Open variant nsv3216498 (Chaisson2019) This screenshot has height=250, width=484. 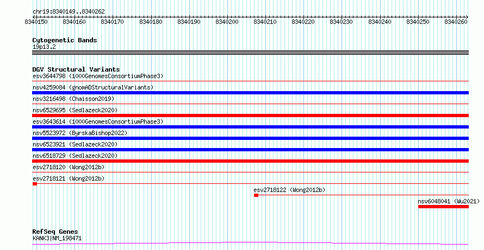pyautogui.click(x=73, y=99)
